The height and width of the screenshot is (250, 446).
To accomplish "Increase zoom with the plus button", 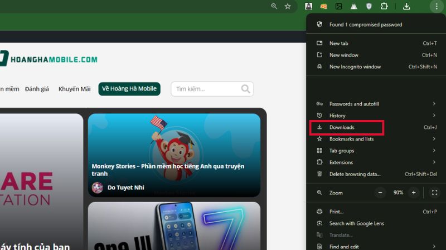I will coord(414,192).
